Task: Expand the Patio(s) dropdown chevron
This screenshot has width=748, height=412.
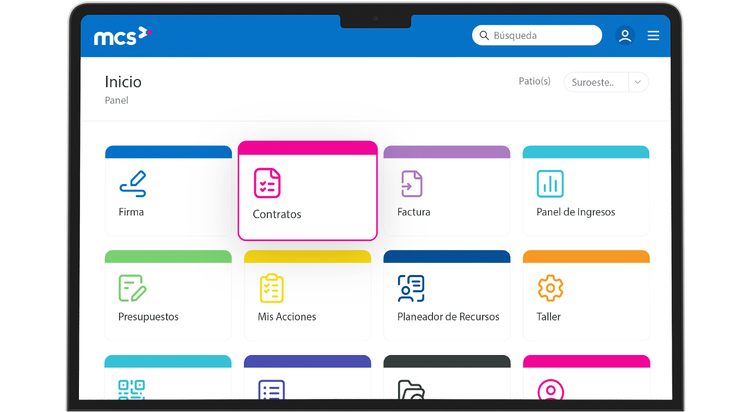Action: click(x=638, y=82)
